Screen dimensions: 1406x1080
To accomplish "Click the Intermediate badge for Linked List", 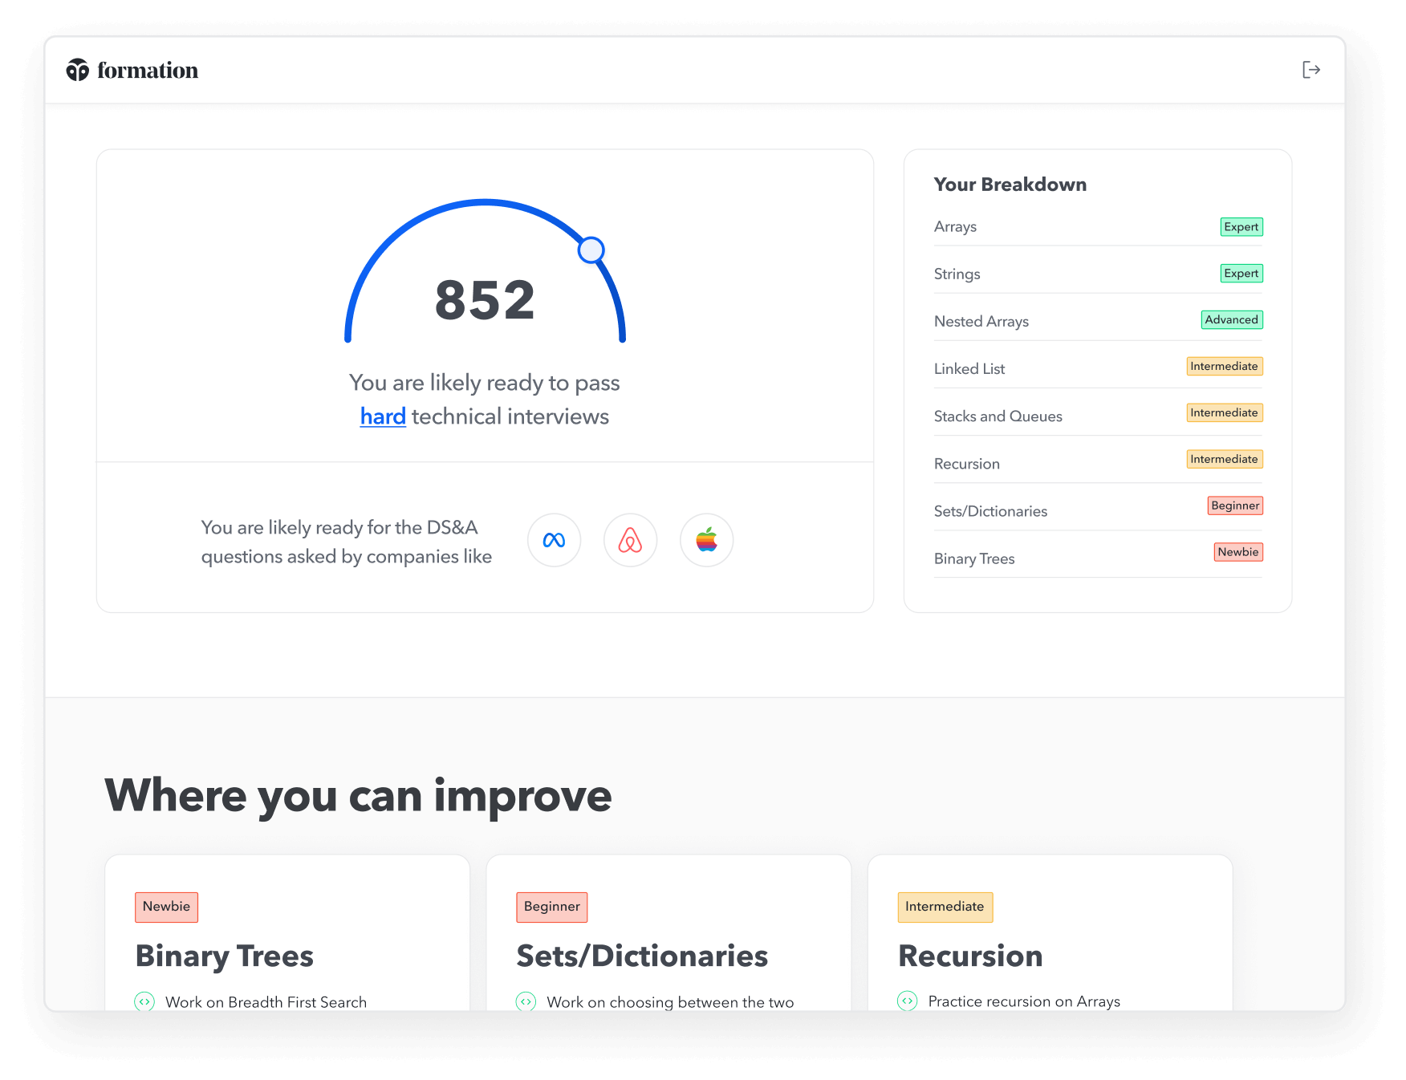I will (1224, 367).
